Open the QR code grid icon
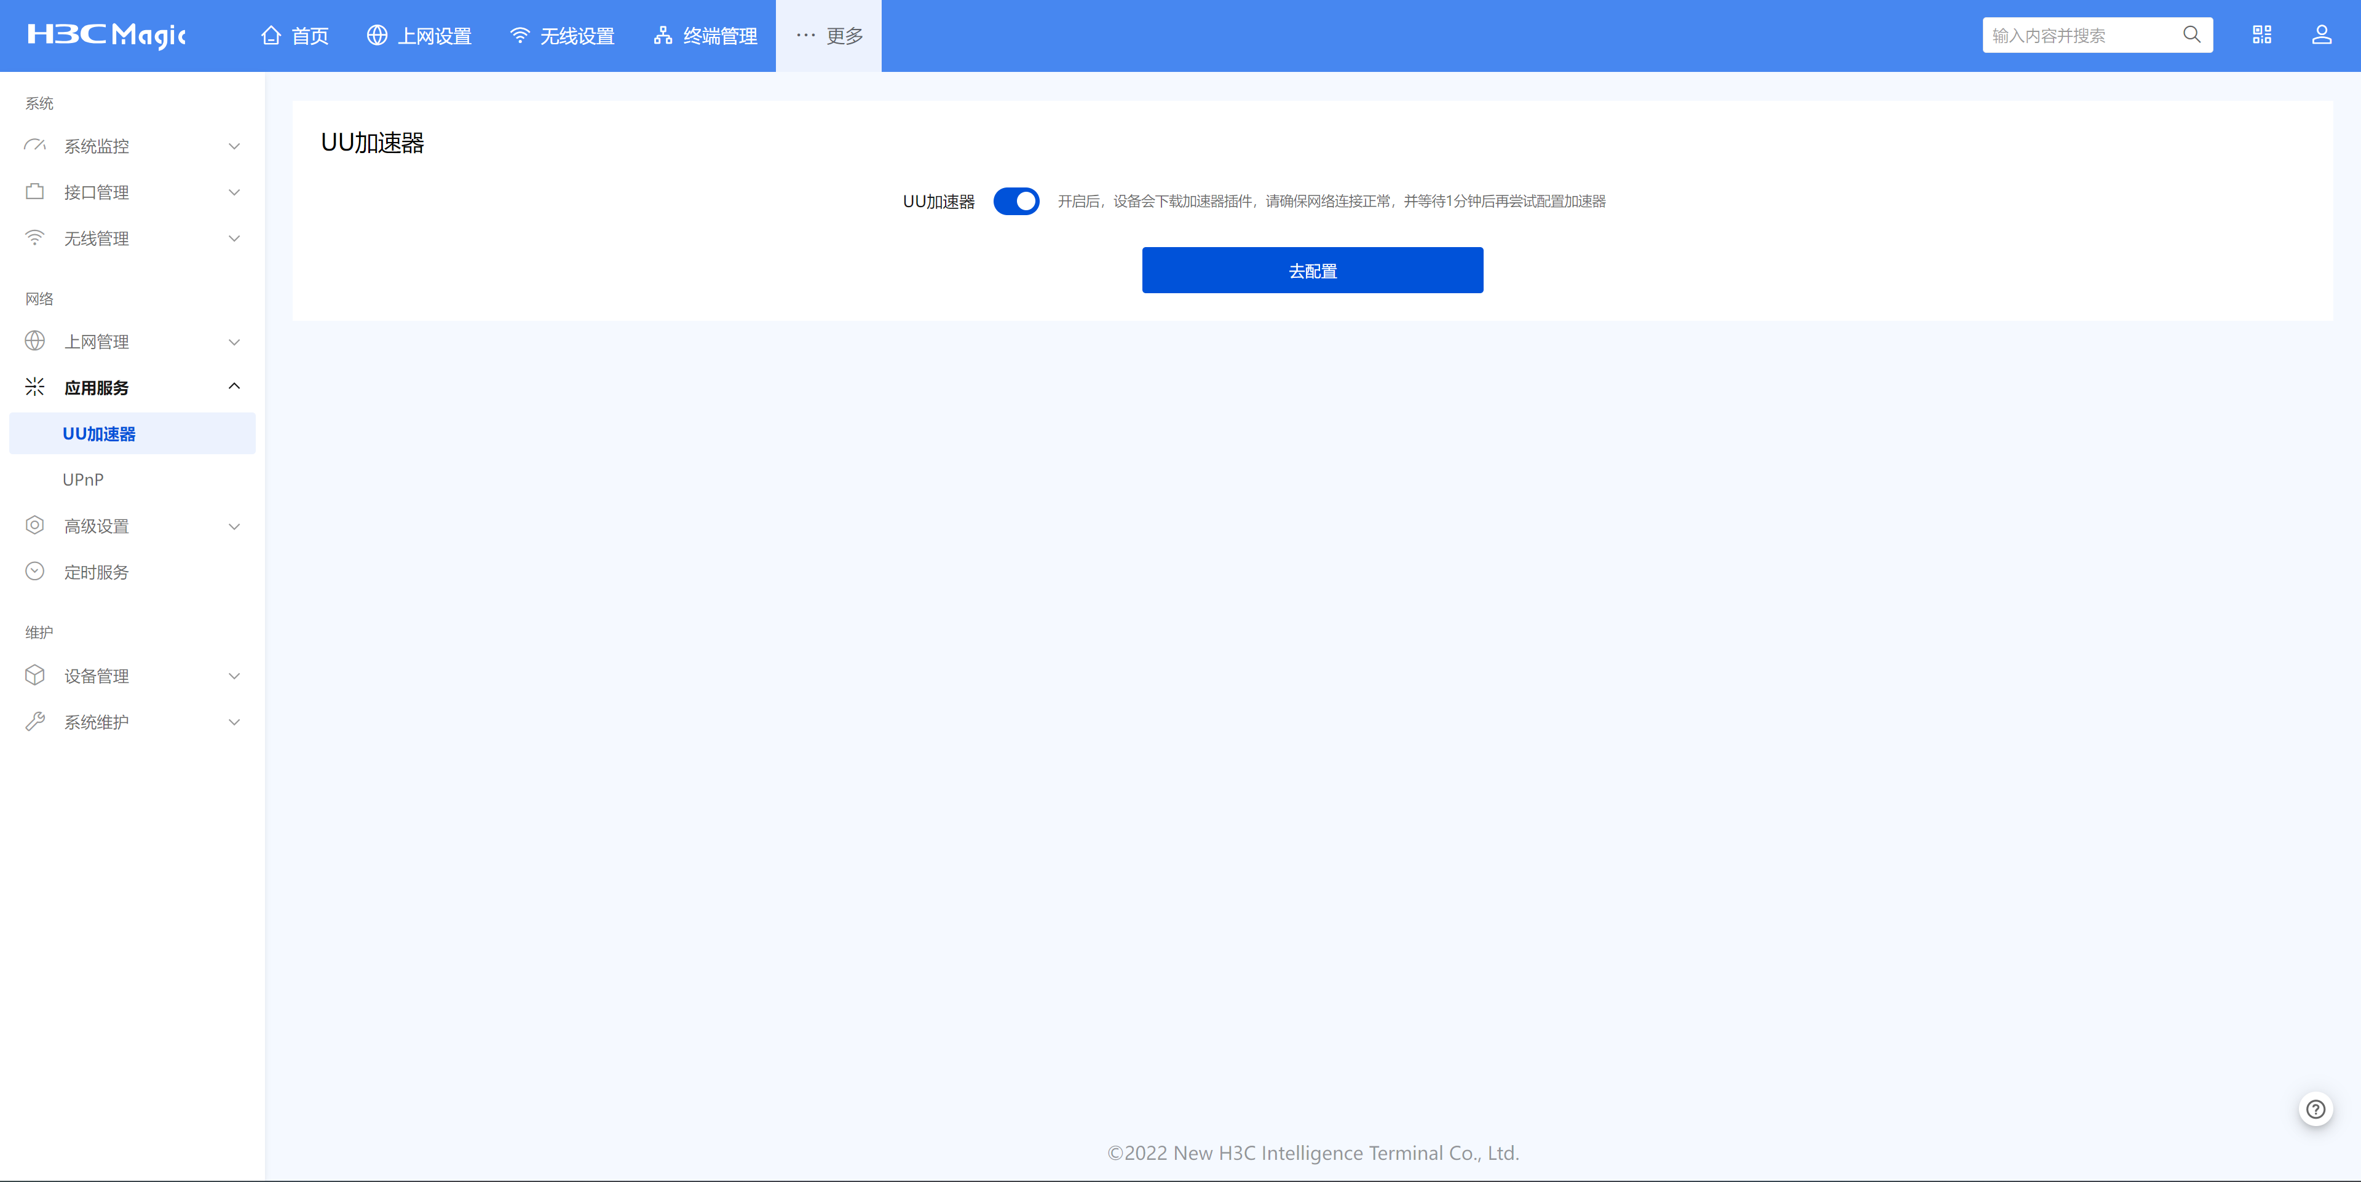Viewport: 2361px width, 1182px height. coord(2262,35)
